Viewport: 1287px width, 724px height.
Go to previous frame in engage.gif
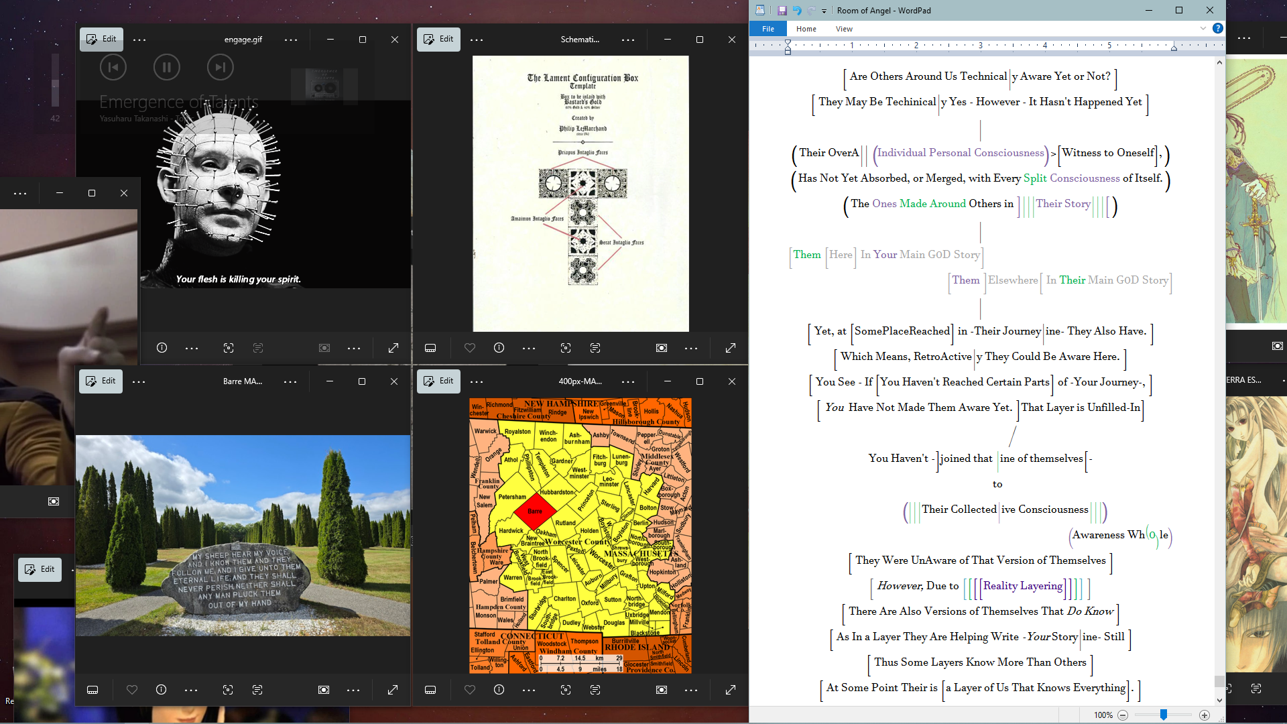(113, 67)
